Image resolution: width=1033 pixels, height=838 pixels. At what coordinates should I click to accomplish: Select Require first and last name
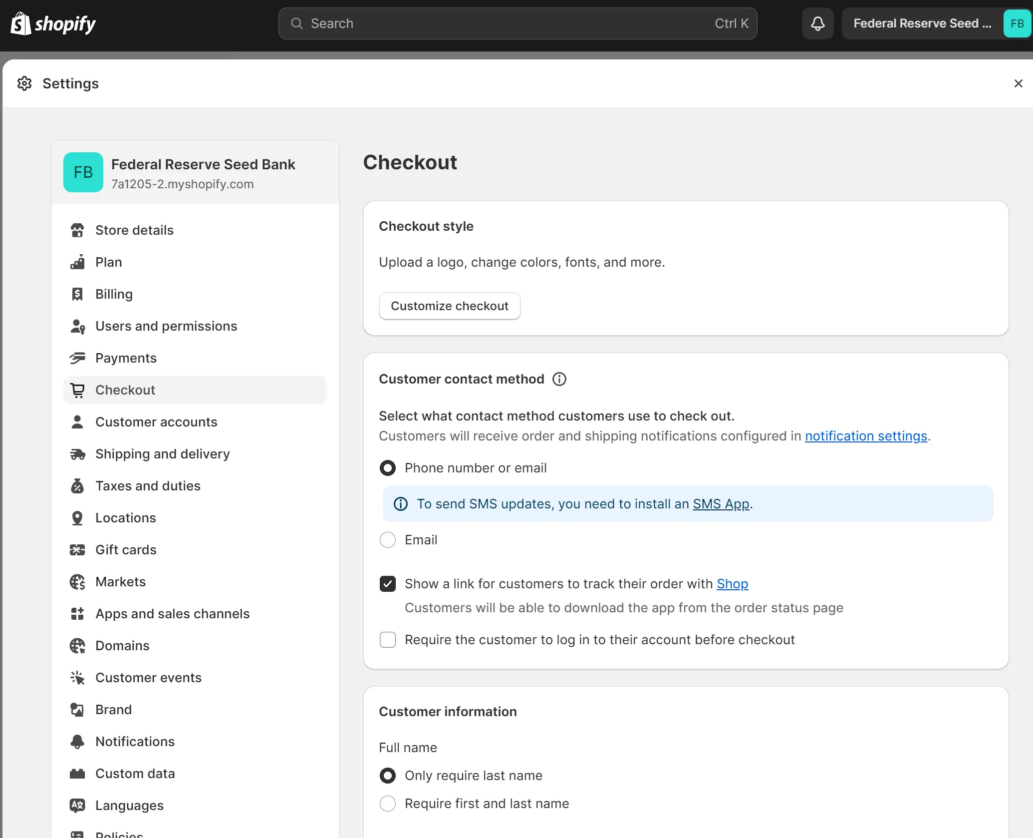[x=388, y=804]
